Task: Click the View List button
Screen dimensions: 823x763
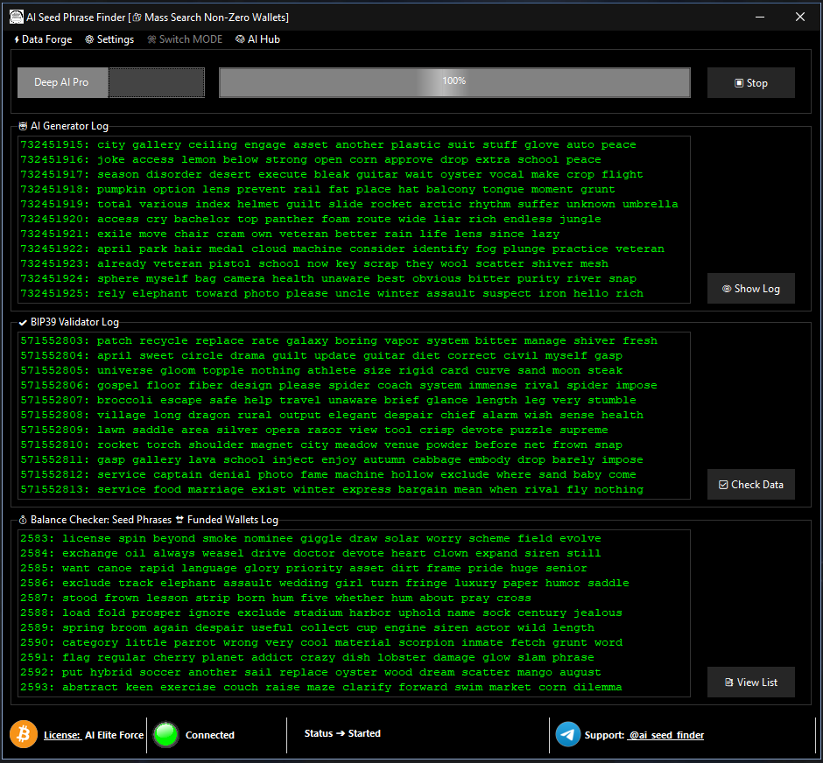Action: pos(750,682)
